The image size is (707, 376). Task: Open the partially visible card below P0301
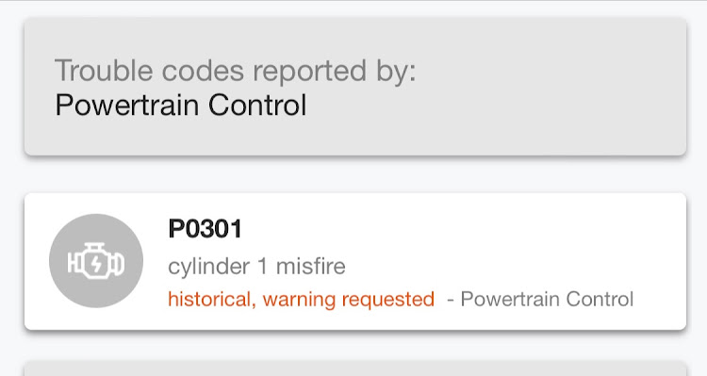click(355, 368)
